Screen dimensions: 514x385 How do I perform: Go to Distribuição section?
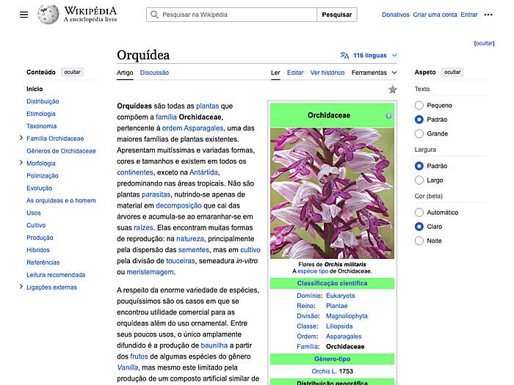(43, 101)
